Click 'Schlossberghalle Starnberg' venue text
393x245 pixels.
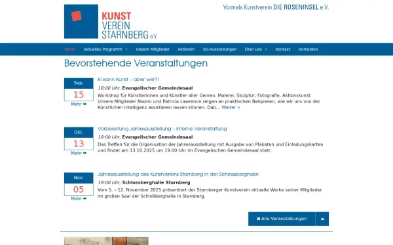[156, 182]
